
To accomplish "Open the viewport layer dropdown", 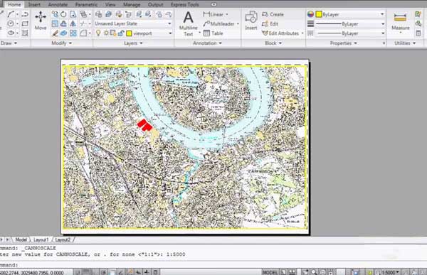I will [149, 33].
